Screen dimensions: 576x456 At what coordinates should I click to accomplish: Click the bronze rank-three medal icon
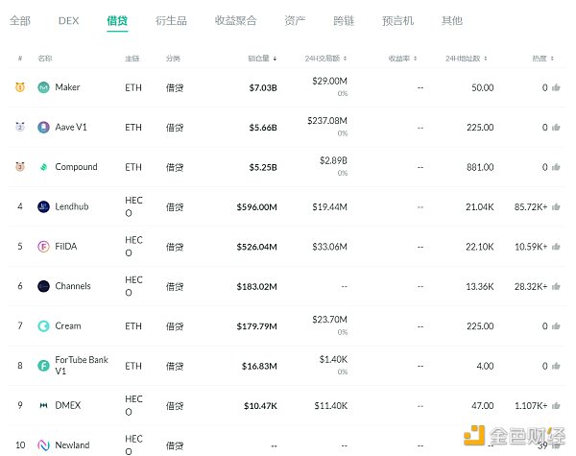[20, 167]
